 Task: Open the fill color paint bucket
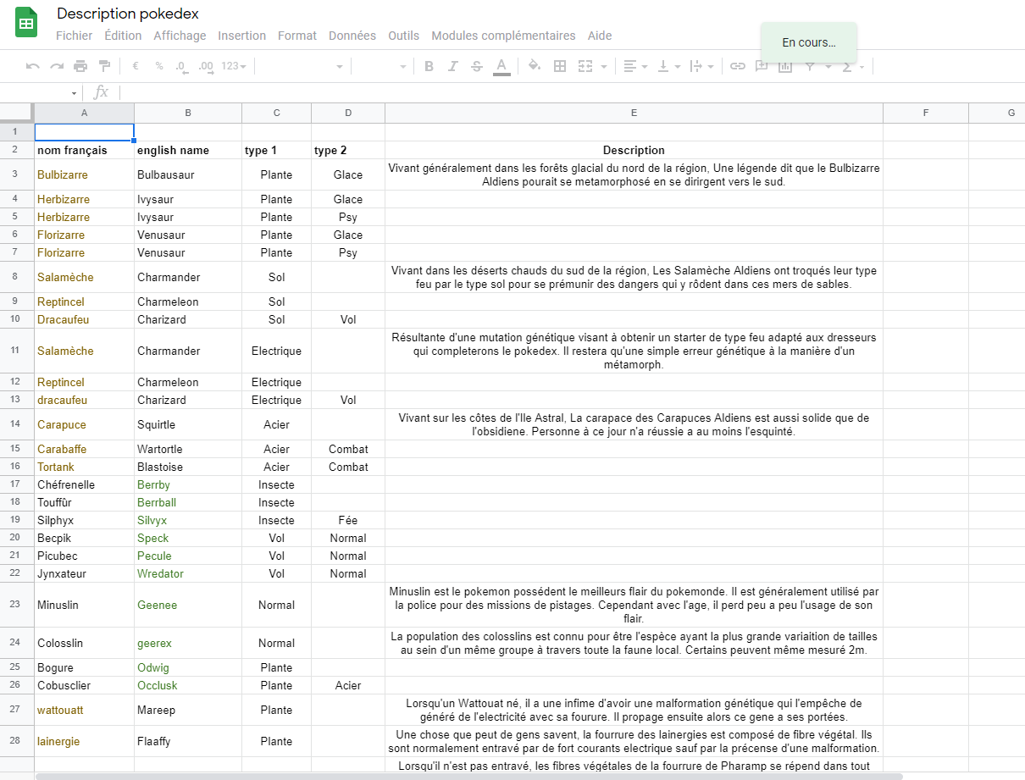(x=535, y=66)
